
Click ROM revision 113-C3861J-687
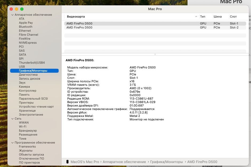[x=141, y=99]
